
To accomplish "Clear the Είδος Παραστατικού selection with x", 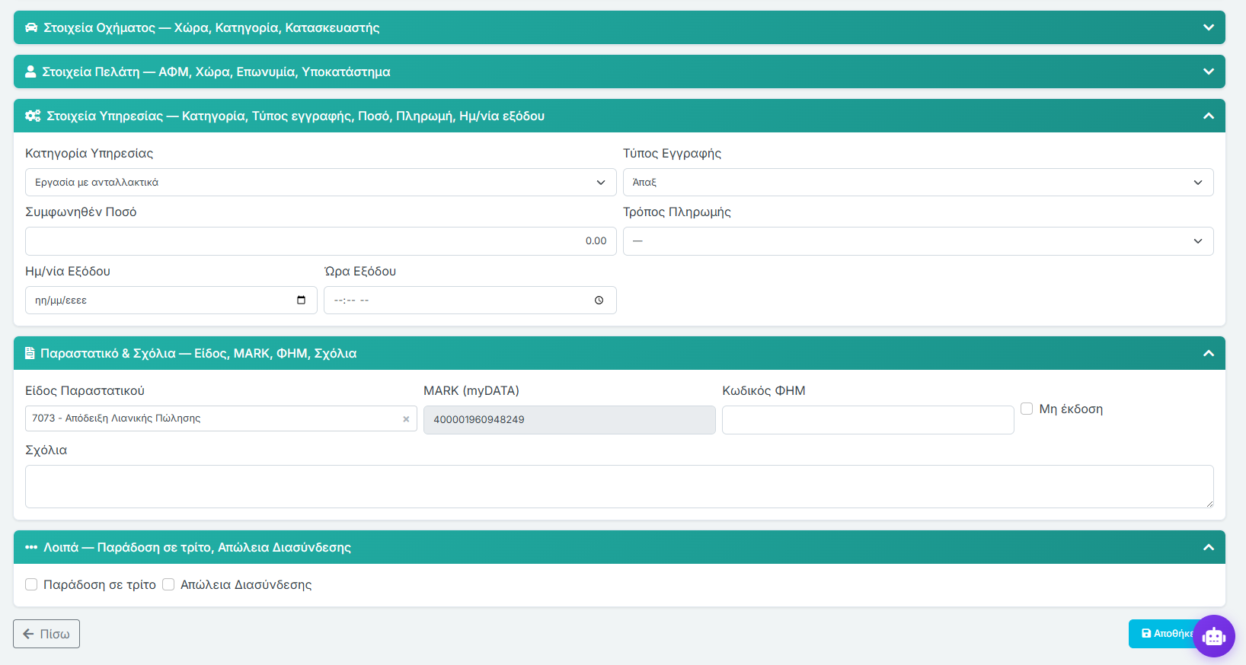I will coord(406,418).
